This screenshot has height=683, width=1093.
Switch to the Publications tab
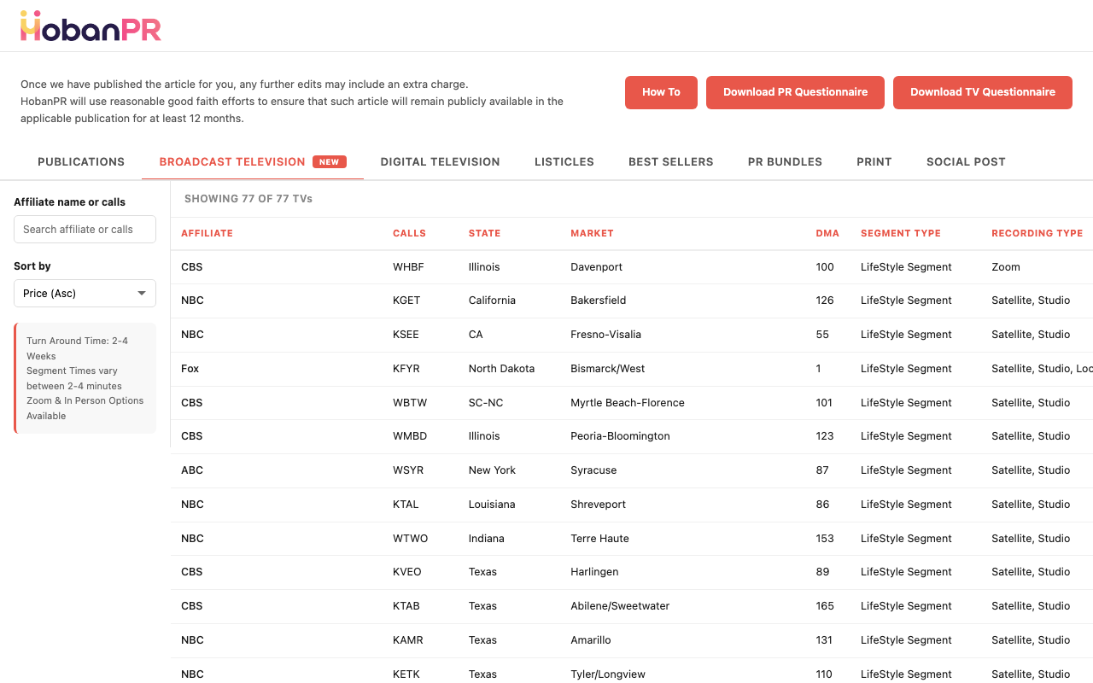(81, 161)
